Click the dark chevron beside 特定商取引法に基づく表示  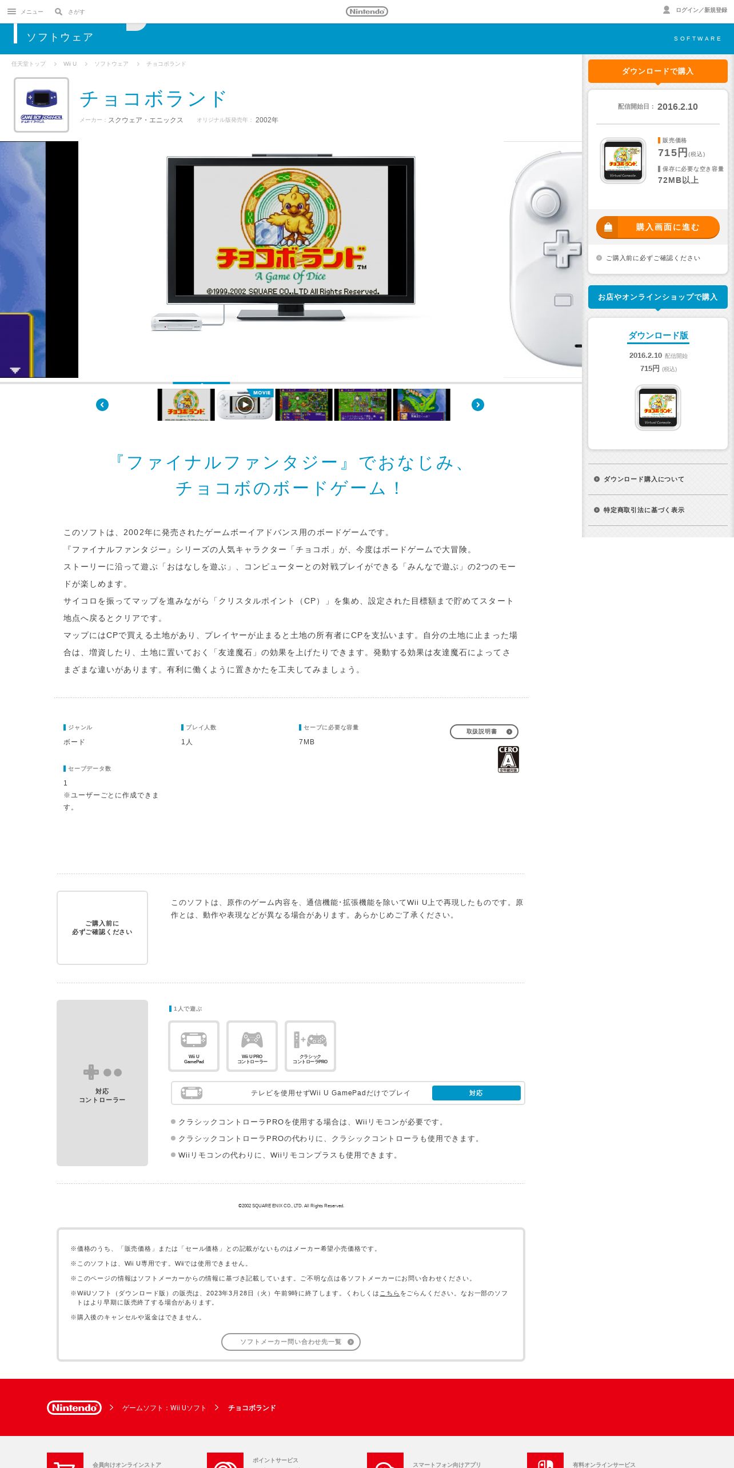pyautogui.click(x=597, y=510)
